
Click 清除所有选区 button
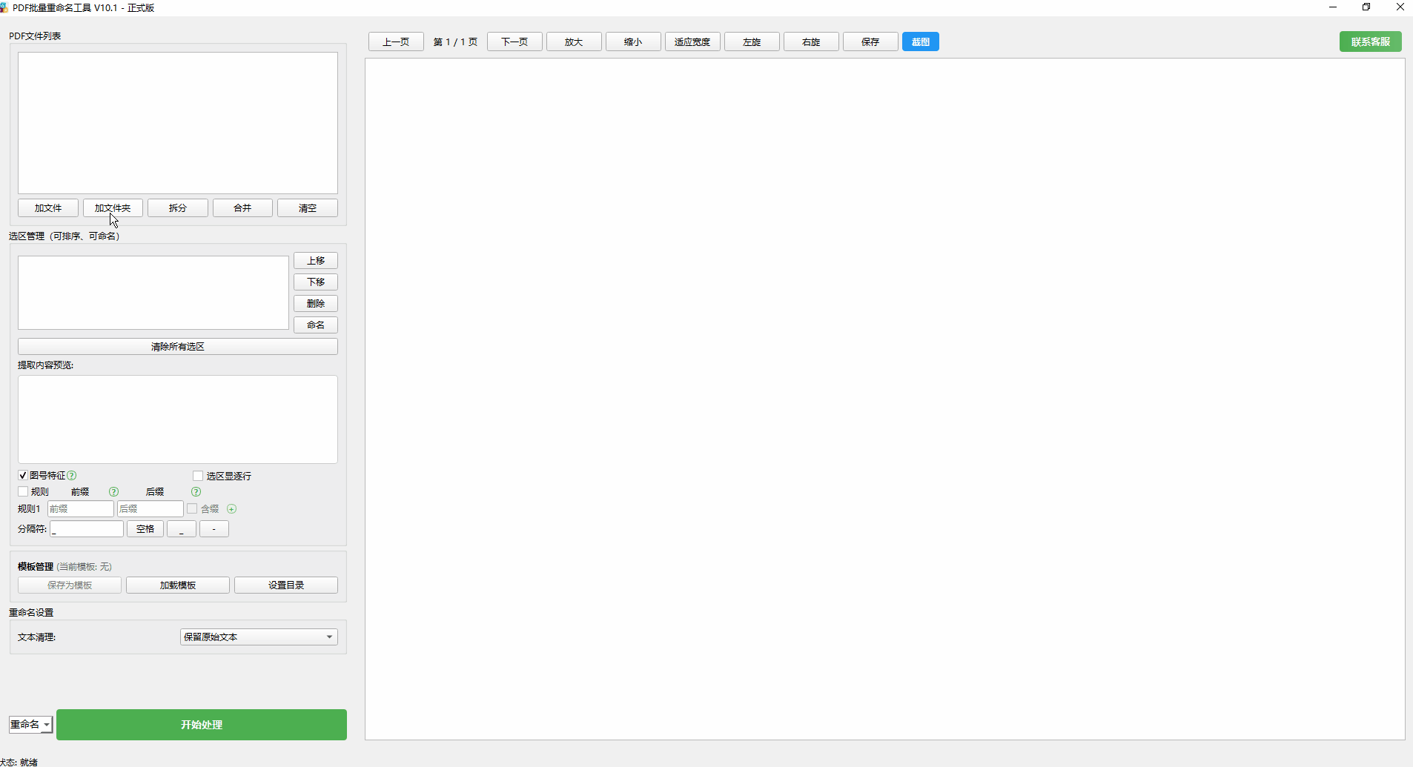tap(178, 347)
